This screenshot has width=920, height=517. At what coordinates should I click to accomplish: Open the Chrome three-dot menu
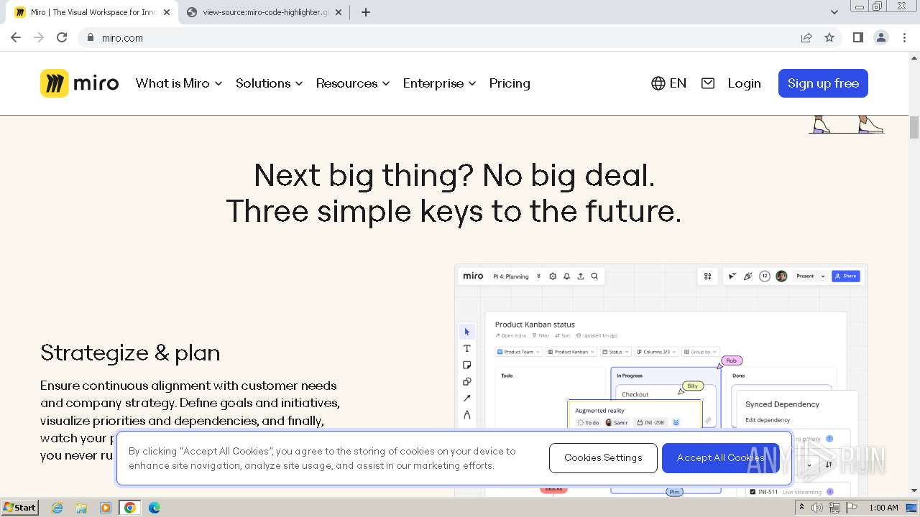tap(904, 37)
